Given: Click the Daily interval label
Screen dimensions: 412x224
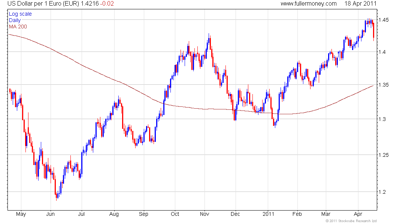Looking at the screenshot, I should click(x=15, y=20).
